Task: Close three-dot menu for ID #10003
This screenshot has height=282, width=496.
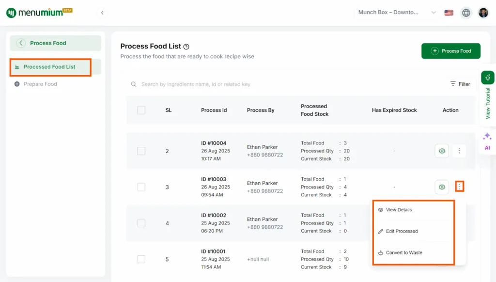Action: (459, 187)
